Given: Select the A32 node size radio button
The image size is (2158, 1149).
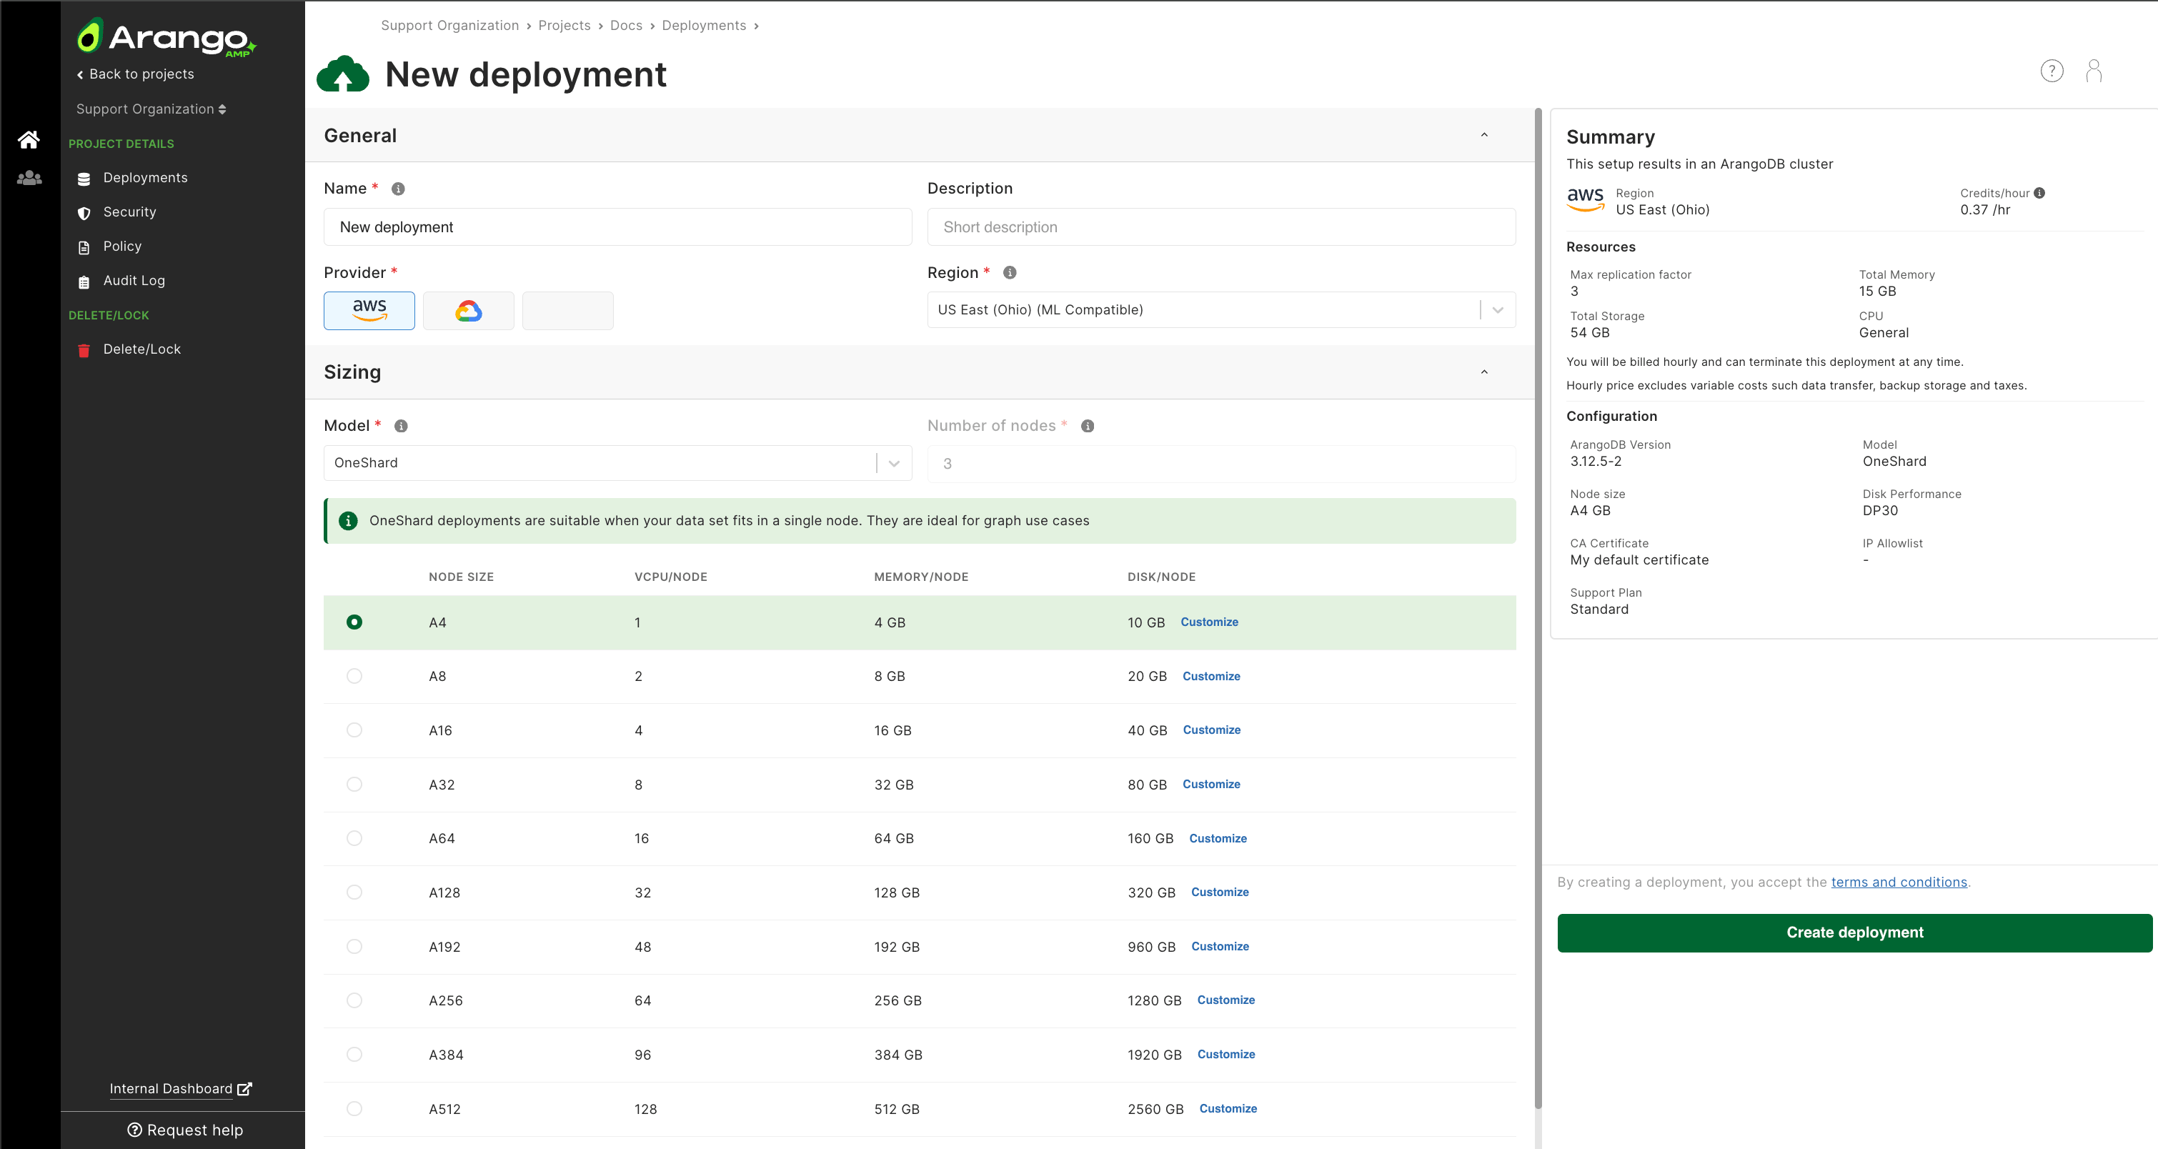Looking at the screenshot, I should 354,784.
